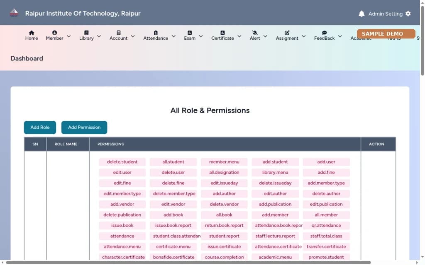The image size is (425, 265).
Task: Click the Alert muted-bell icon
Action: pos(255,33)
